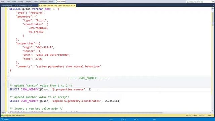Open the Tools menu
Screen dimensions: 215x121
[x=36, y=2]
